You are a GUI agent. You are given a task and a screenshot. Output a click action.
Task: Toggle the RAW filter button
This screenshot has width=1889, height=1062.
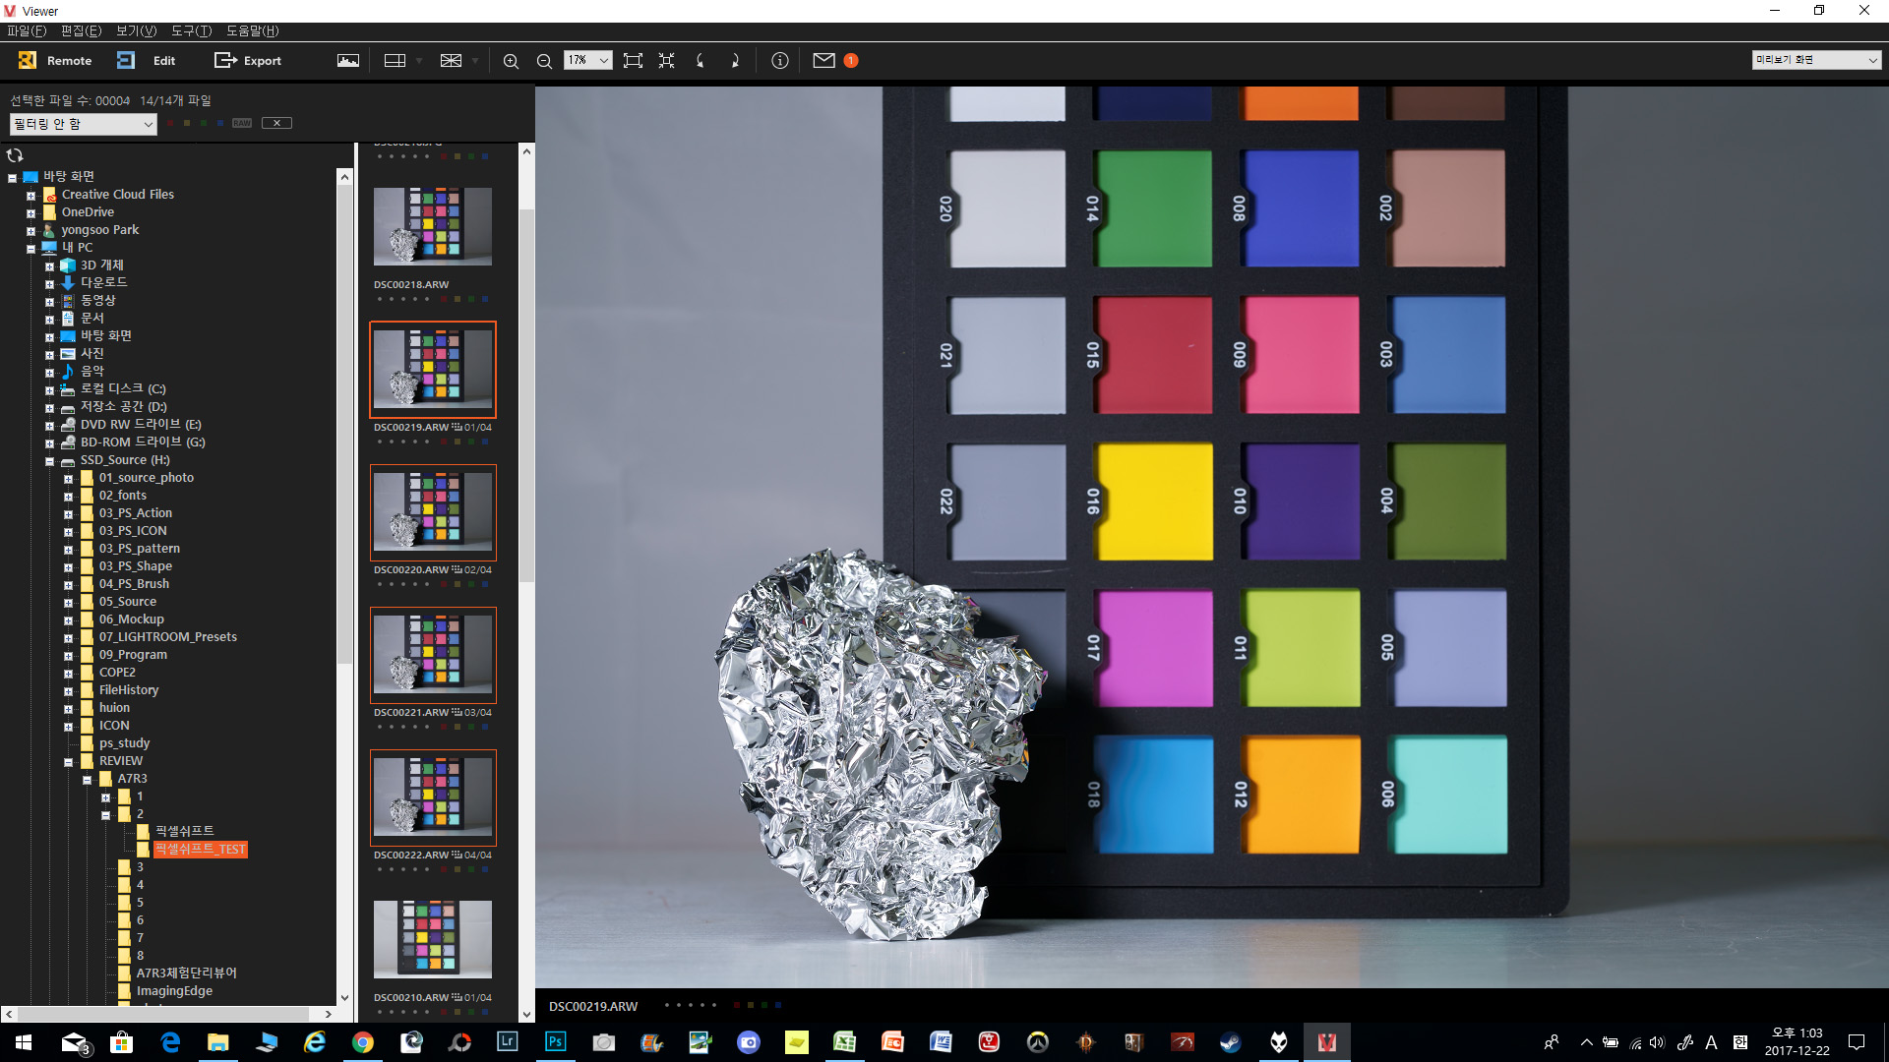point(242,123)
